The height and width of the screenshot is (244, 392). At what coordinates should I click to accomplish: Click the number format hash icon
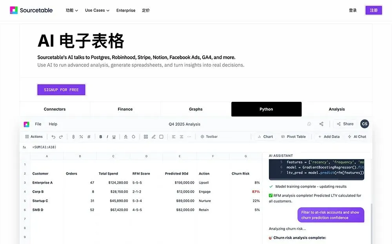(89, 137)
